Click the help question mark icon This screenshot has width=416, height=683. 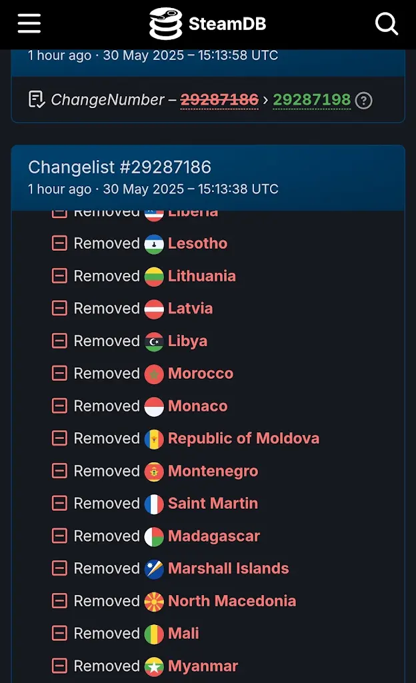click(x=363, y=101)
